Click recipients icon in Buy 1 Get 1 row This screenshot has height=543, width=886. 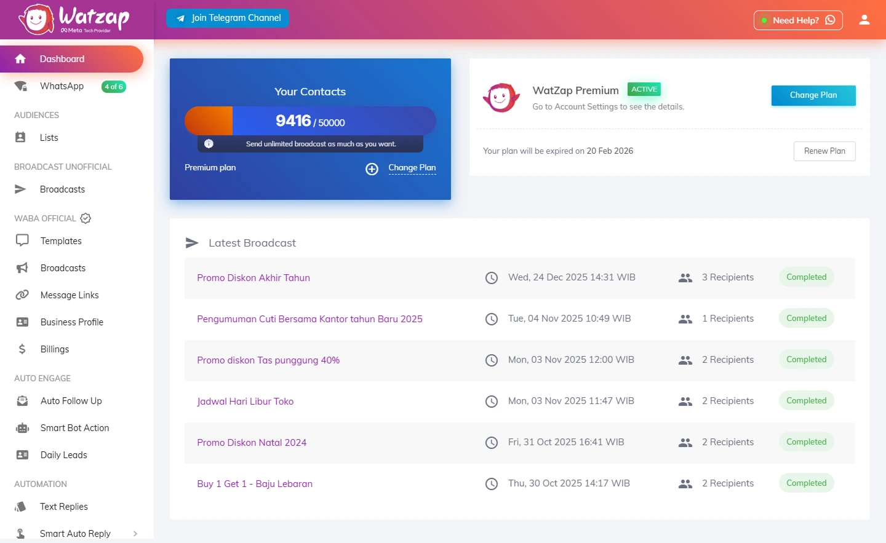click(x=685, y=484)
